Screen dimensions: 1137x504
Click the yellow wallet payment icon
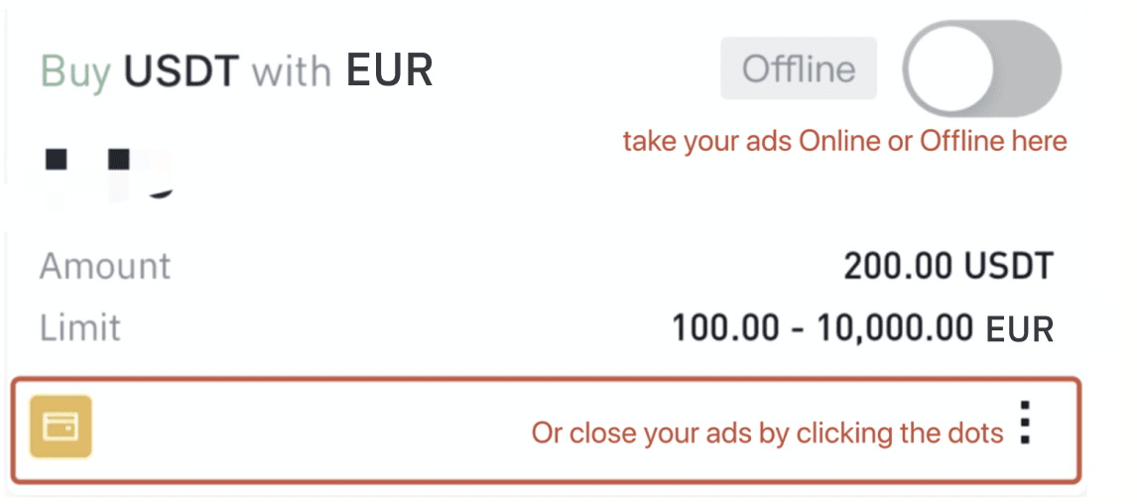point(61,427)
